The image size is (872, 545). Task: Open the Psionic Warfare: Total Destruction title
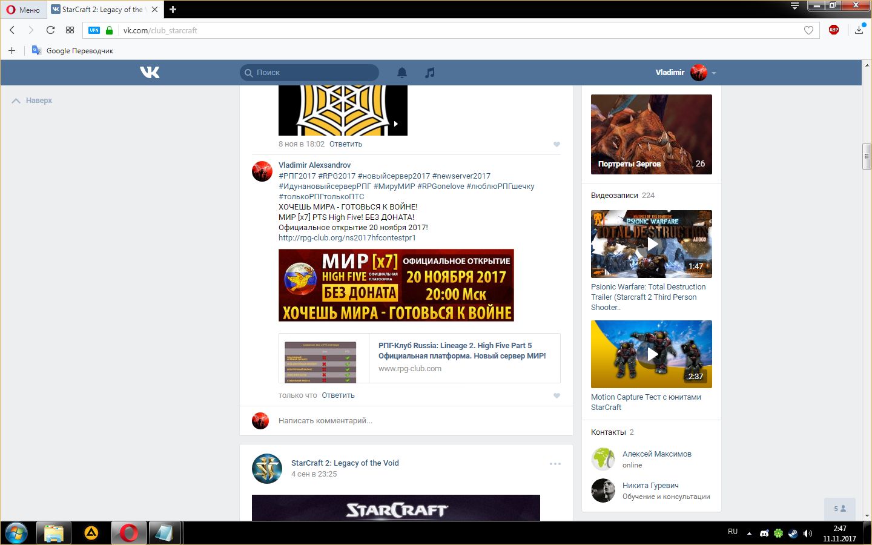point(648,297)
